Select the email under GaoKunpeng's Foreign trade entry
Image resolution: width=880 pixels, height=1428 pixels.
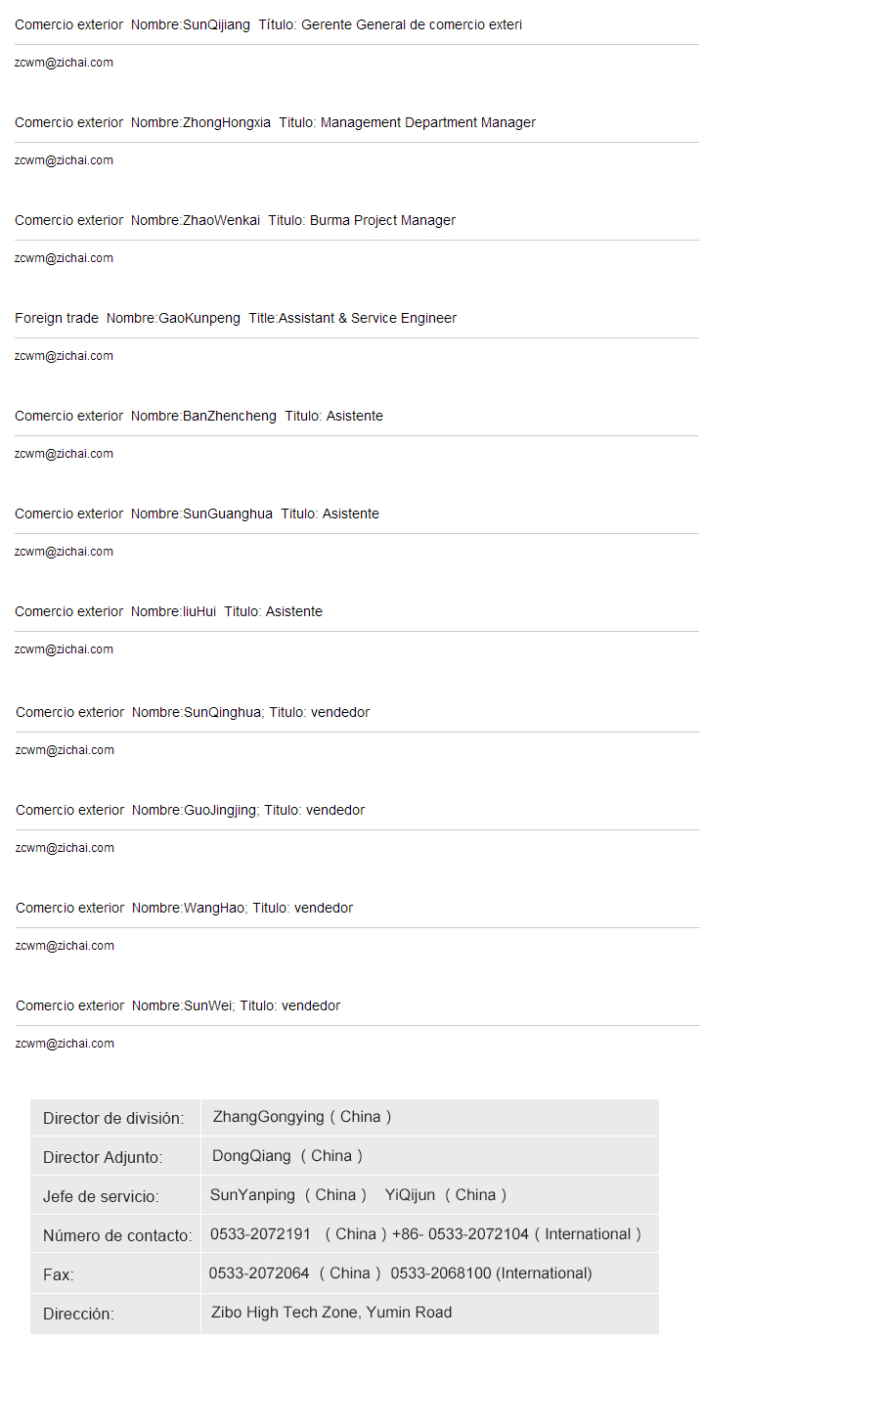coord(64,356)
